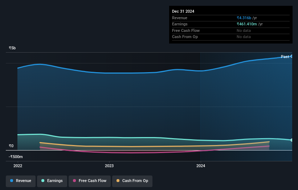The height and width of the screenshot is (190, 298).
Task: Click the orange Cash From Op legend dot
Action: click(118, 181)
